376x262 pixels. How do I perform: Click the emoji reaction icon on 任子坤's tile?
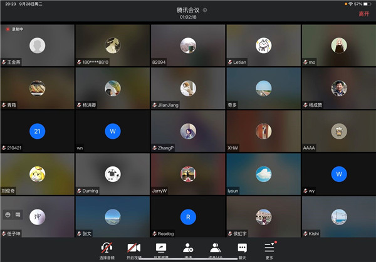8,214
